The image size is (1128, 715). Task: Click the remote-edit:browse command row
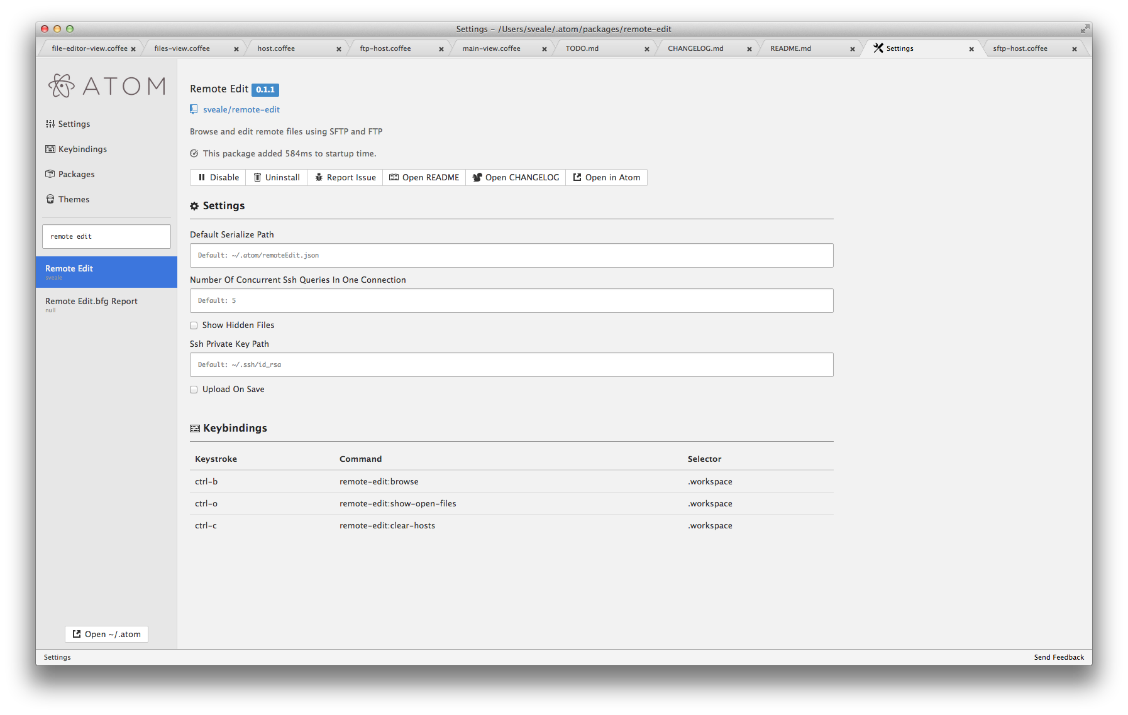point(511,481)
